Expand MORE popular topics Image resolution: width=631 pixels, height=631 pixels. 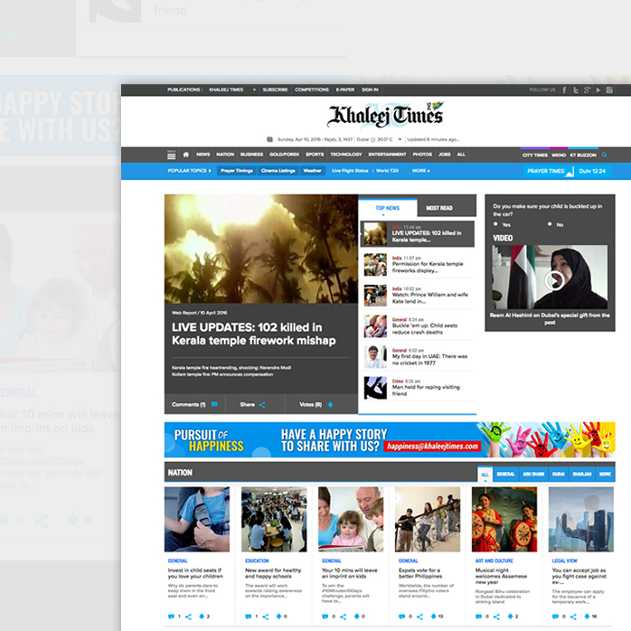421,171
